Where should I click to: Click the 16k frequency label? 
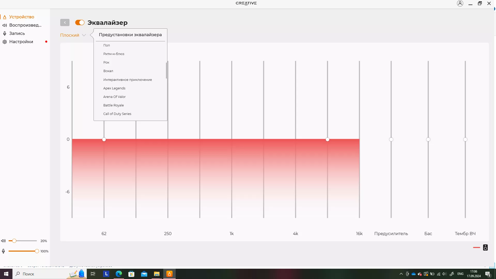pos(359,234)
